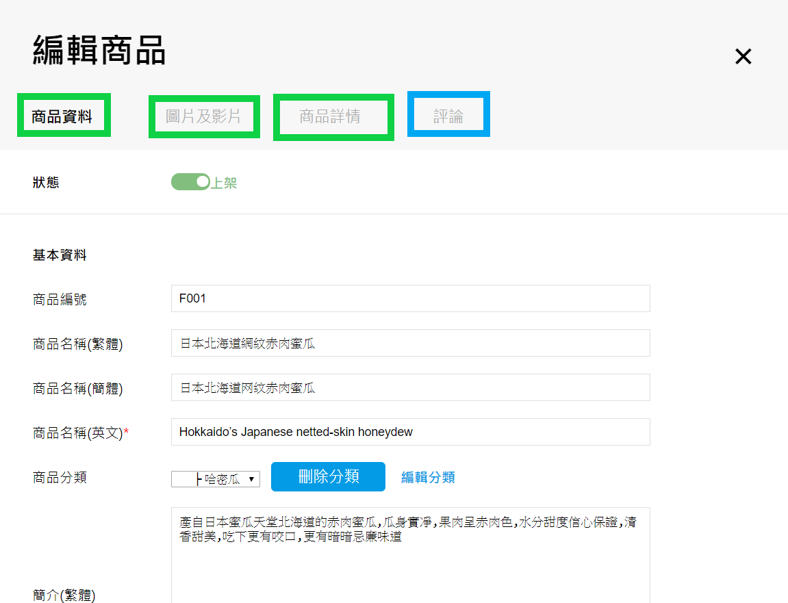The height and width of the screenshot is (603, 788).
Task: Open the 圖片及影片 tab
Action: coord(203,116)
